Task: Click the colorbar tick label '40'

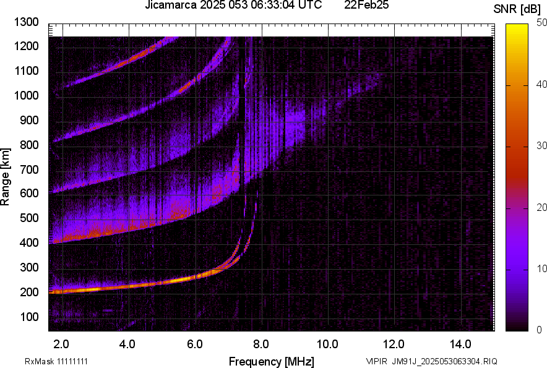Action: coord(541,84)
